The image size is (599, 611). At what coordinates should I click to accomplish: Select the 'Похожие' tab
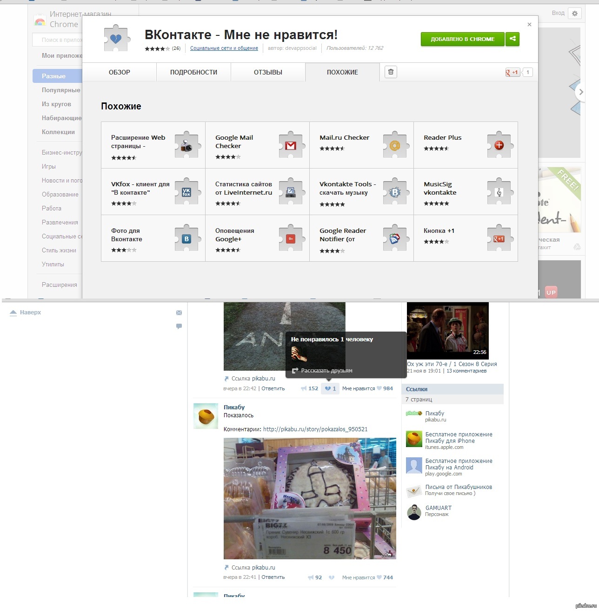click(x=342, y=72)
